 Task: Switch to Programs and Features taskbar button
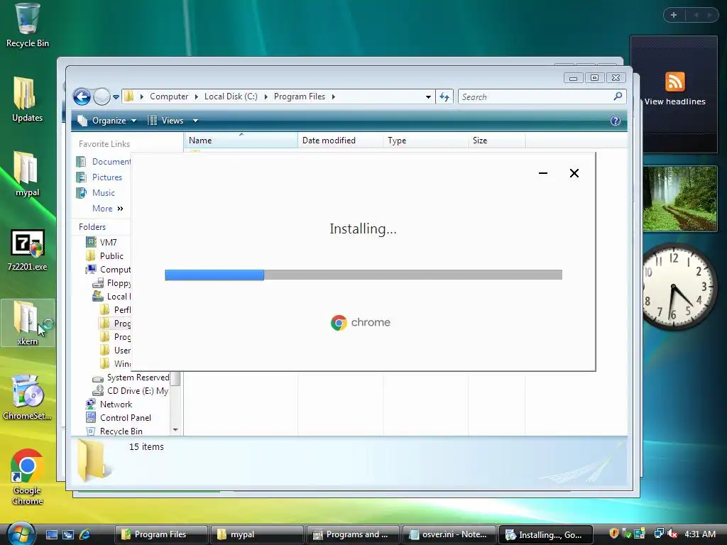tap(353, 535)
